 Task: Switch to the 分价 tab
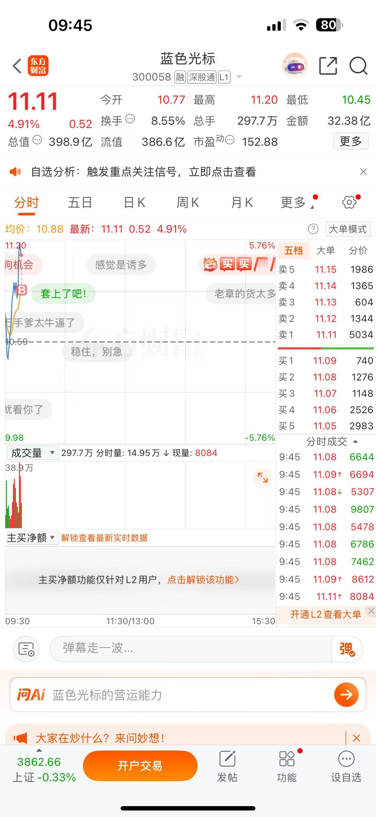tap(358, 250)
